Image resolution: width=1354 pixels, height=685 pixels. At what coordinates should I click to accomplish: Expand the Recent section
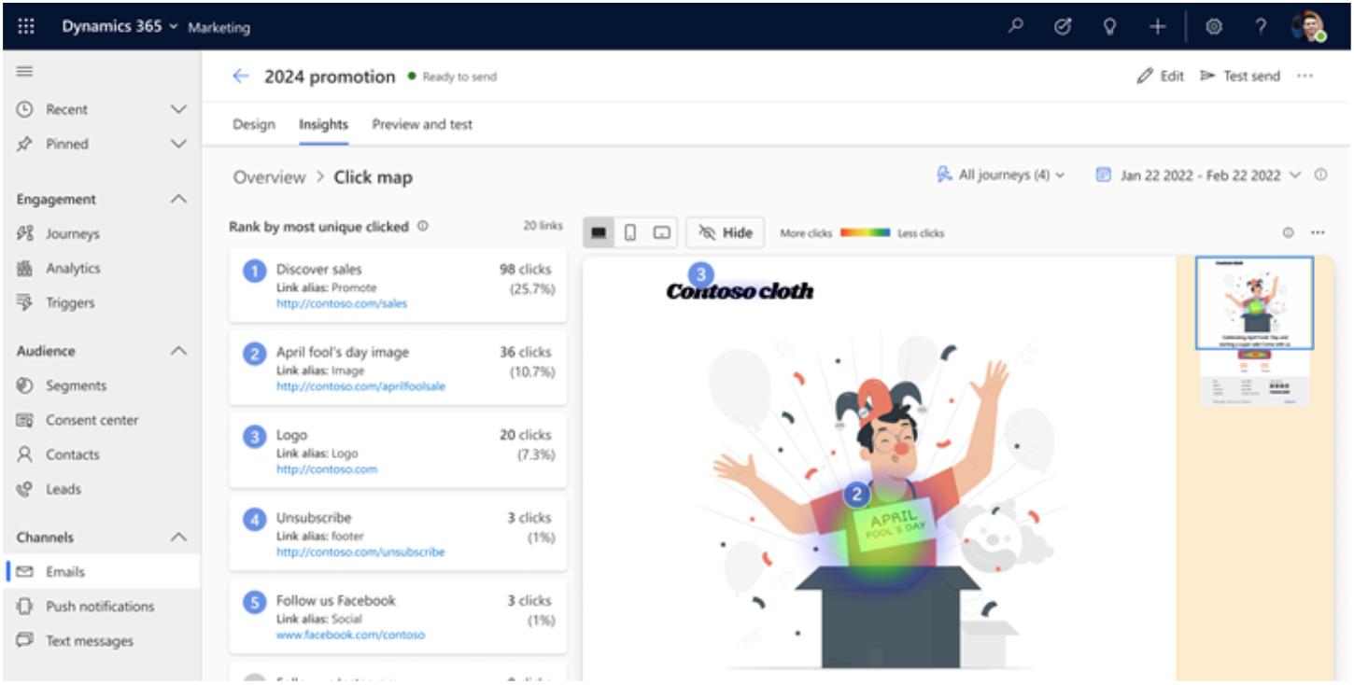pyautogui.click(x=179, y=109)
